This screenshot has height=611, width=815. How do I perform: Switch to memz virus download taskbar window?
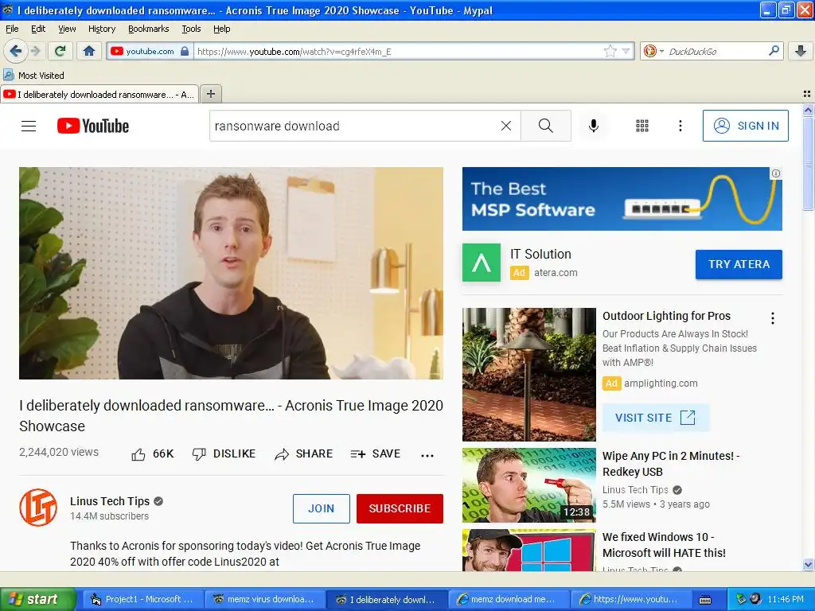tap(264, 600)
